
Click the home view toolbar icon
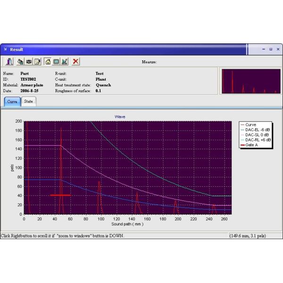click(x=48, y=61)
